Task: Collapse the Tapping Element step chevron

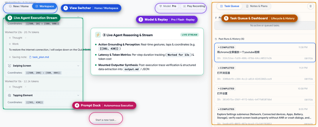Action: (x=78, y=96)
